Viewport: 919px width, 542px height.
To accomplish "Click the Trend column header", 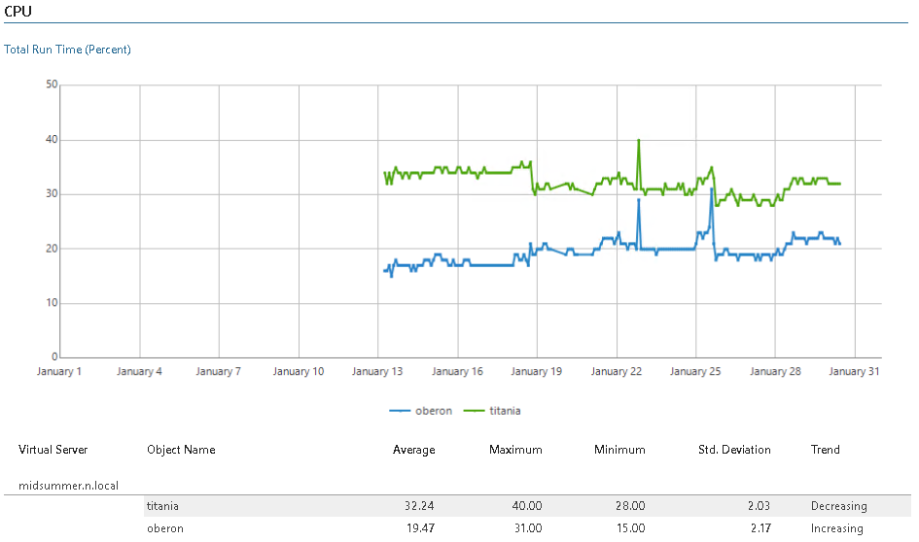I will pyautogui.click(x=825, y=450).
